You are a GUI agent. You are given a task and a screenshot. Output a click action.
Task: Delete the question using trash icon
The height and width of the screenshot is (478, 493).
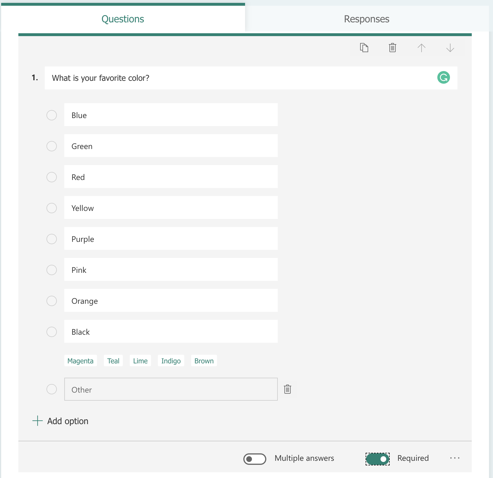[x=392, y=48]
